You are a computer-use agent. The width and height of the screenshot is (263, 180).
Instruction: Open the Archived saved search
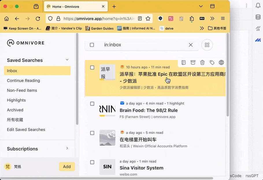(15, 110)
